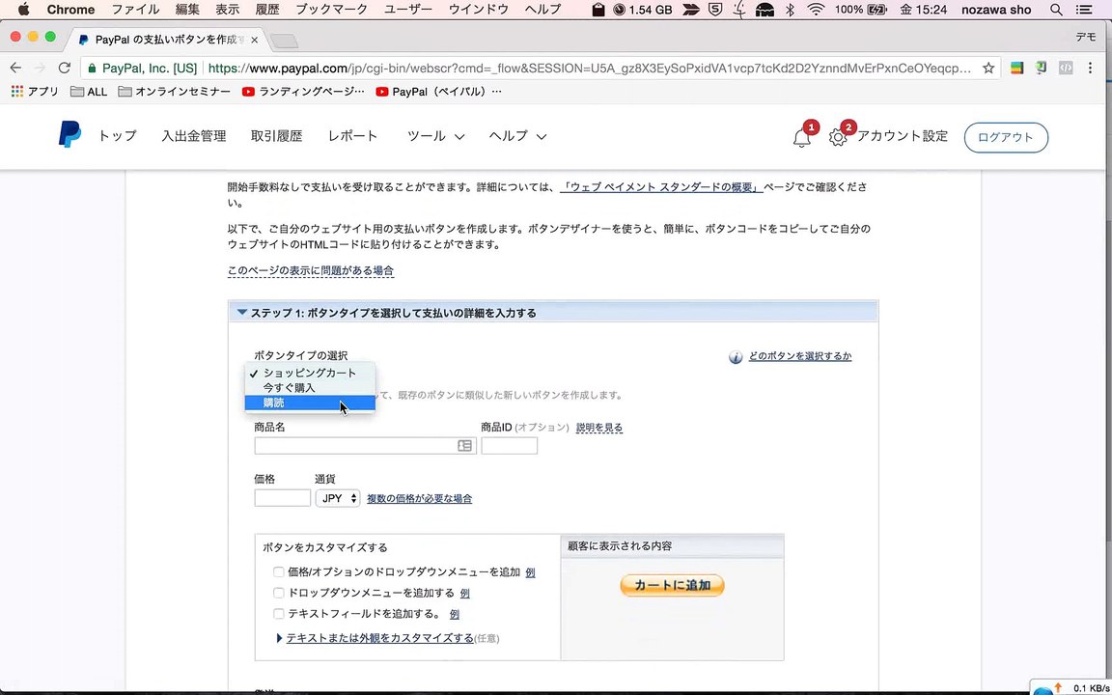
Task: Open the ブックマーク menu in the menu bar
Action: click(x=332, y=10)
